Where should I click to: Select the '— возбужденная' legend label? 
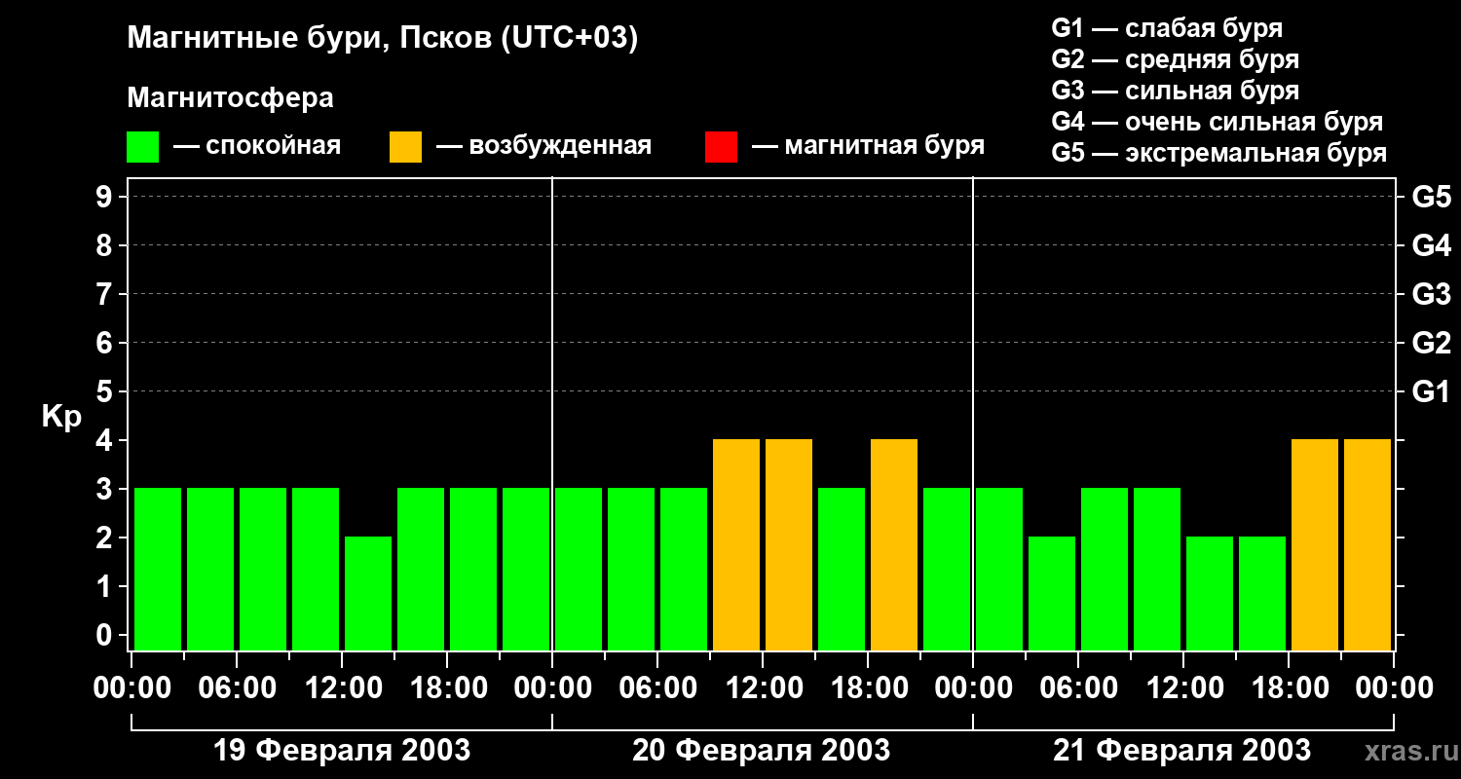pyautogui.click(x=543, y=146)
